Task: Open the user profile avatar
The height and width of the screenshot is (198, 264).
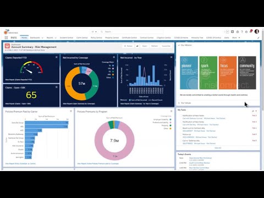Action: pyautogui.click(x=257, y=31)
